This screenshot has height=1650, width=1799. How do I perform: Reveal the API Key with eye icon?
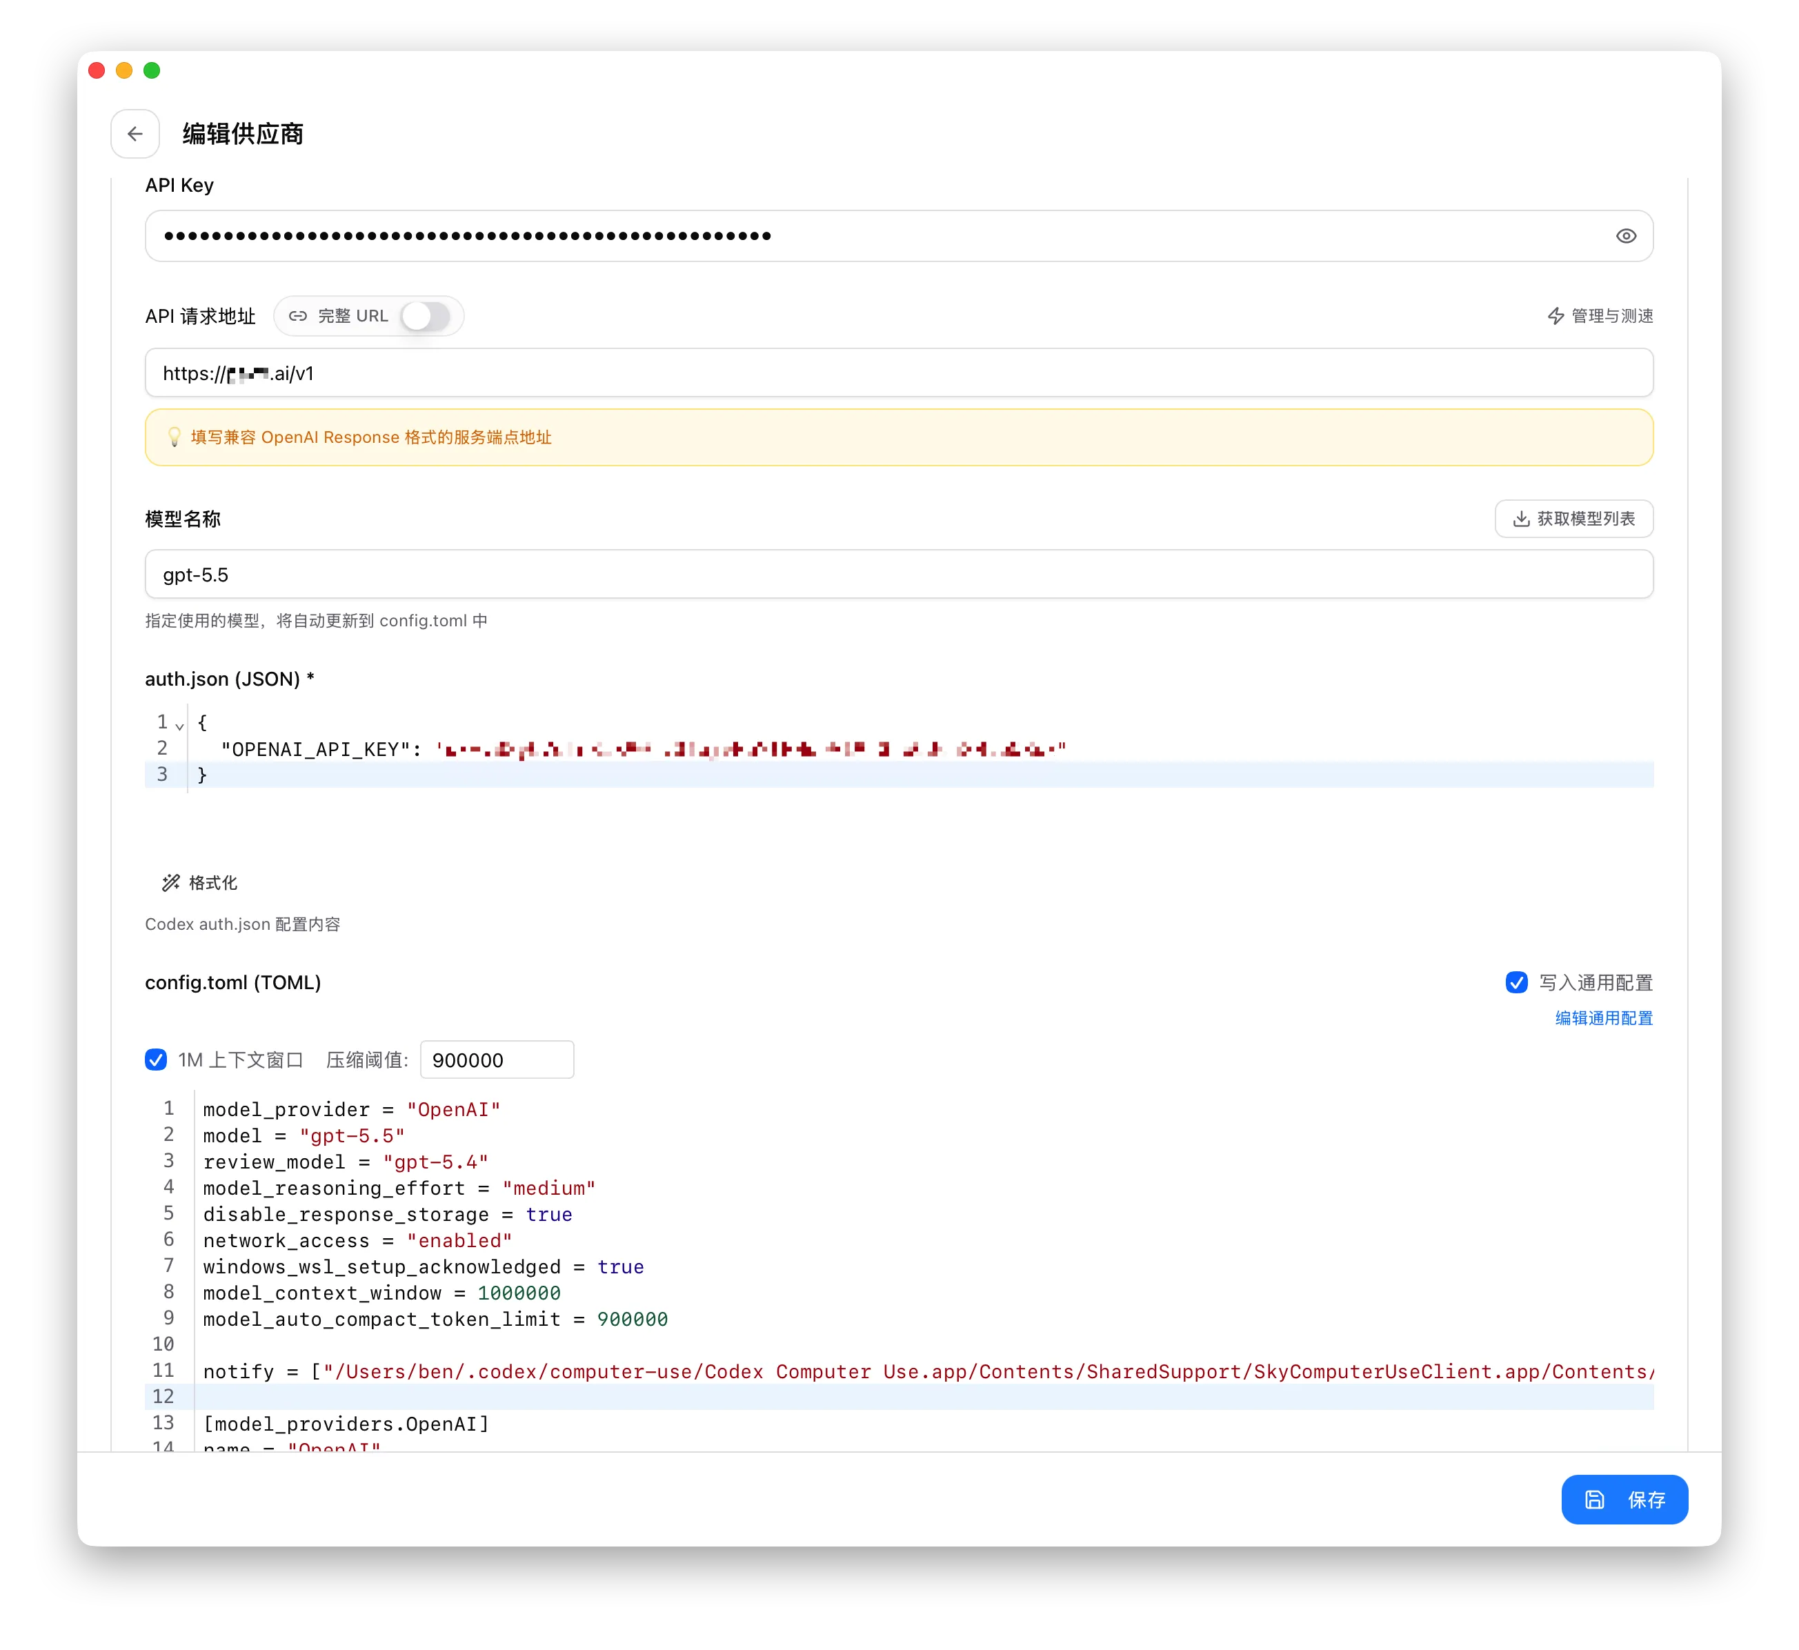1626,236
